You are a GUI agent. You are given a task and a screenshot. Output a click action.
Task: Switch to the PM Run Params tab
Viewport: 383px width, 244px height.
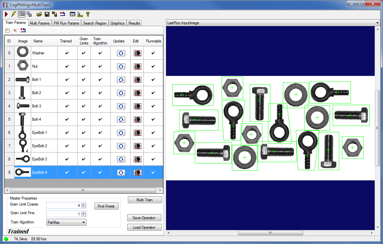tap(66, 23)
